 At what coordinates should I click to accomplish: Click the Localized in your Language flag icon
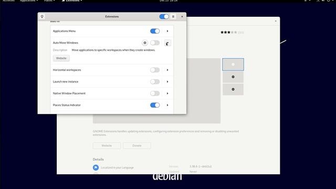coord(96,167)
